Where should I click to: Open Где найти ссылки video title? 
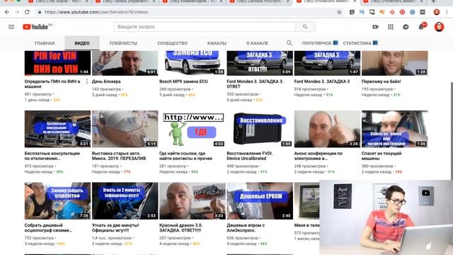pyautogui.click(x=185, y=156)
